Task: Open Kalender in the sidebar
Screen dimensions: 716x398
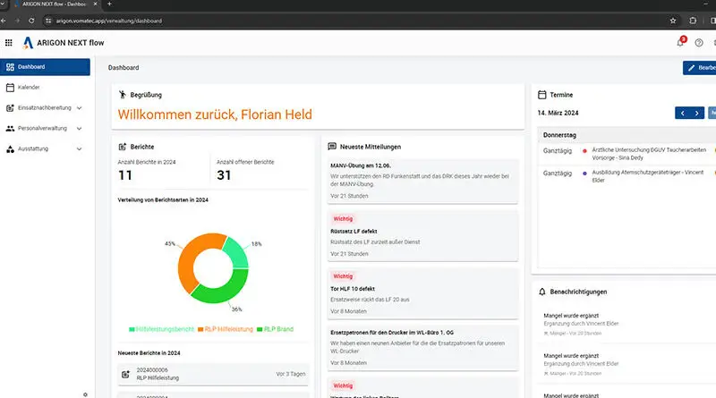Action: click(46, 87)
